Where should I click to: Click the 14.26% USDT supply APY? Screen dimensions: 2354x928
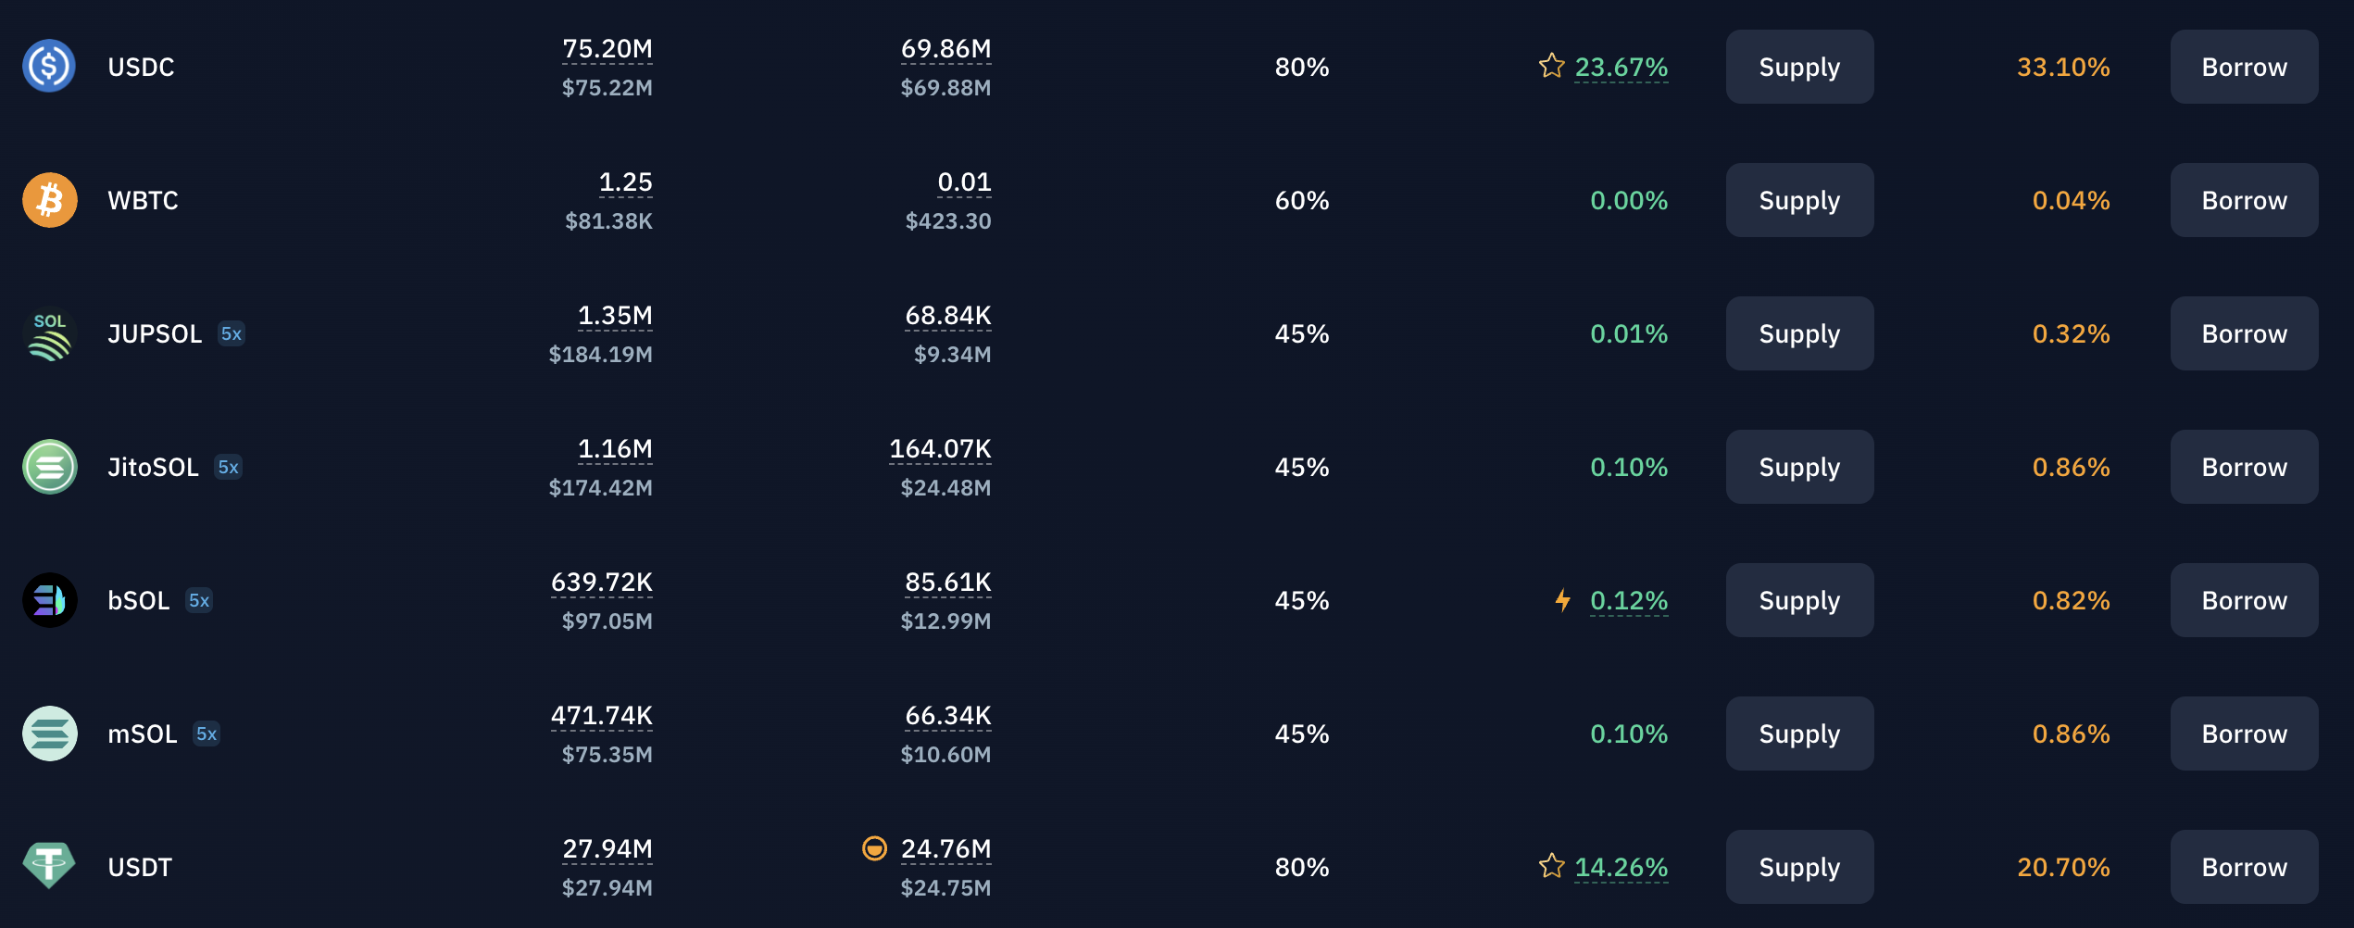click(x=1622, y=867)
